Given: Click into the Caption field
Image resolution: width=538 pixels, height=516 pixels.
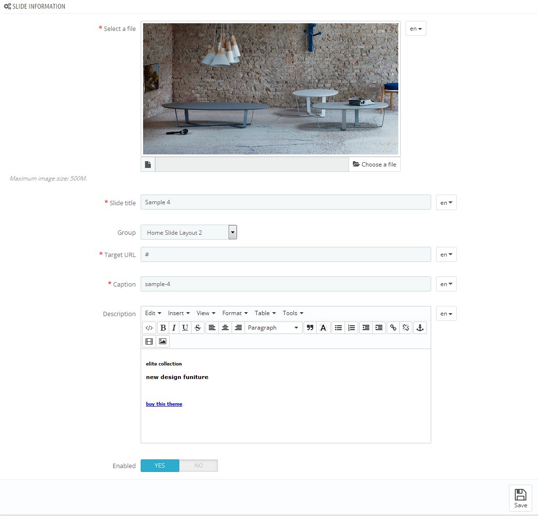Looking at the screenshot, I should click(286, 284).
